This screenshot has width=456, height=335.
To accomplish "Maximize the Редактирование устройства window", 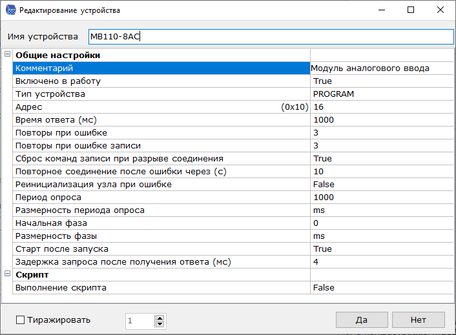I will coord(411,10).
